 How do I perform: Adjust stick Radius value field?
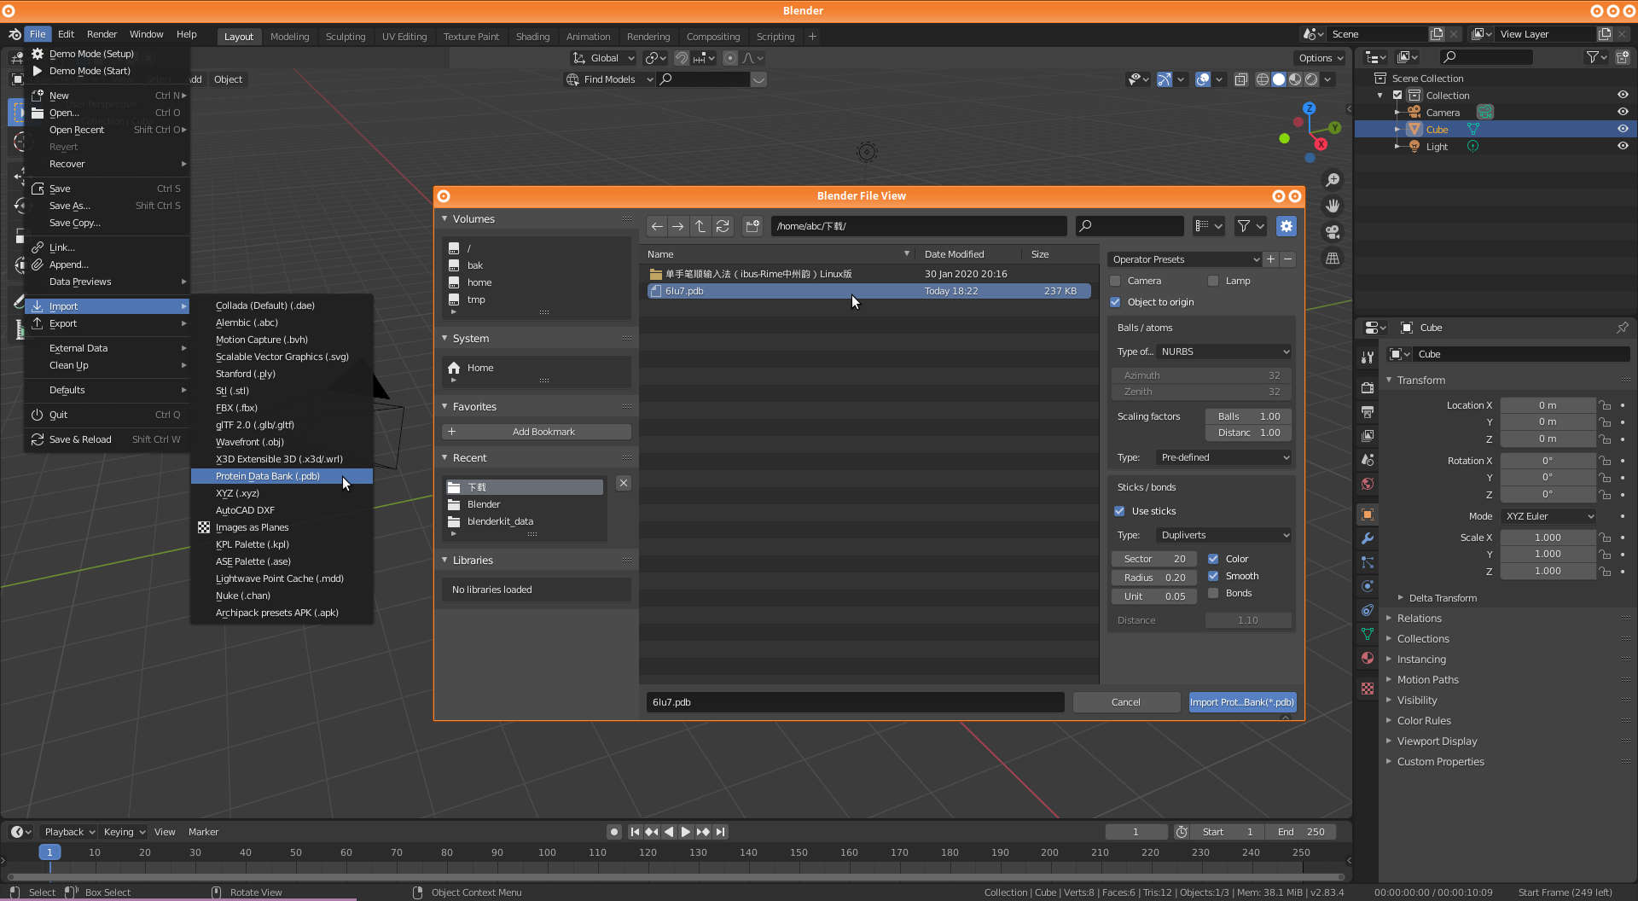click(x=1155, y=578)
